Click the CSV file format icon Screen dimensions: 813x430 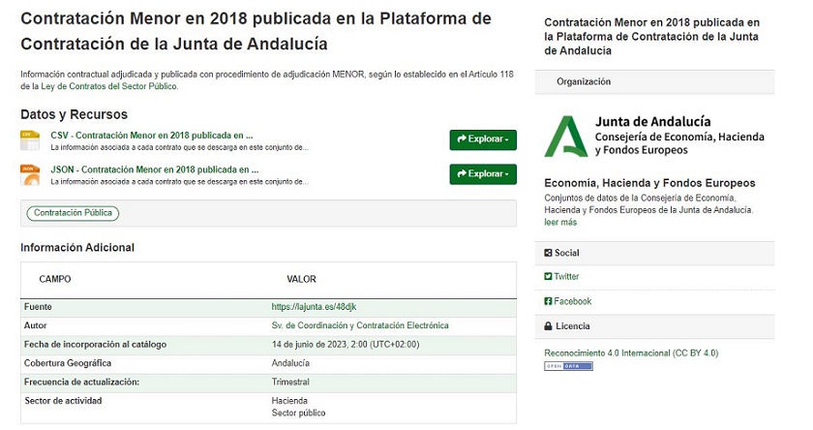click(30, 140)
